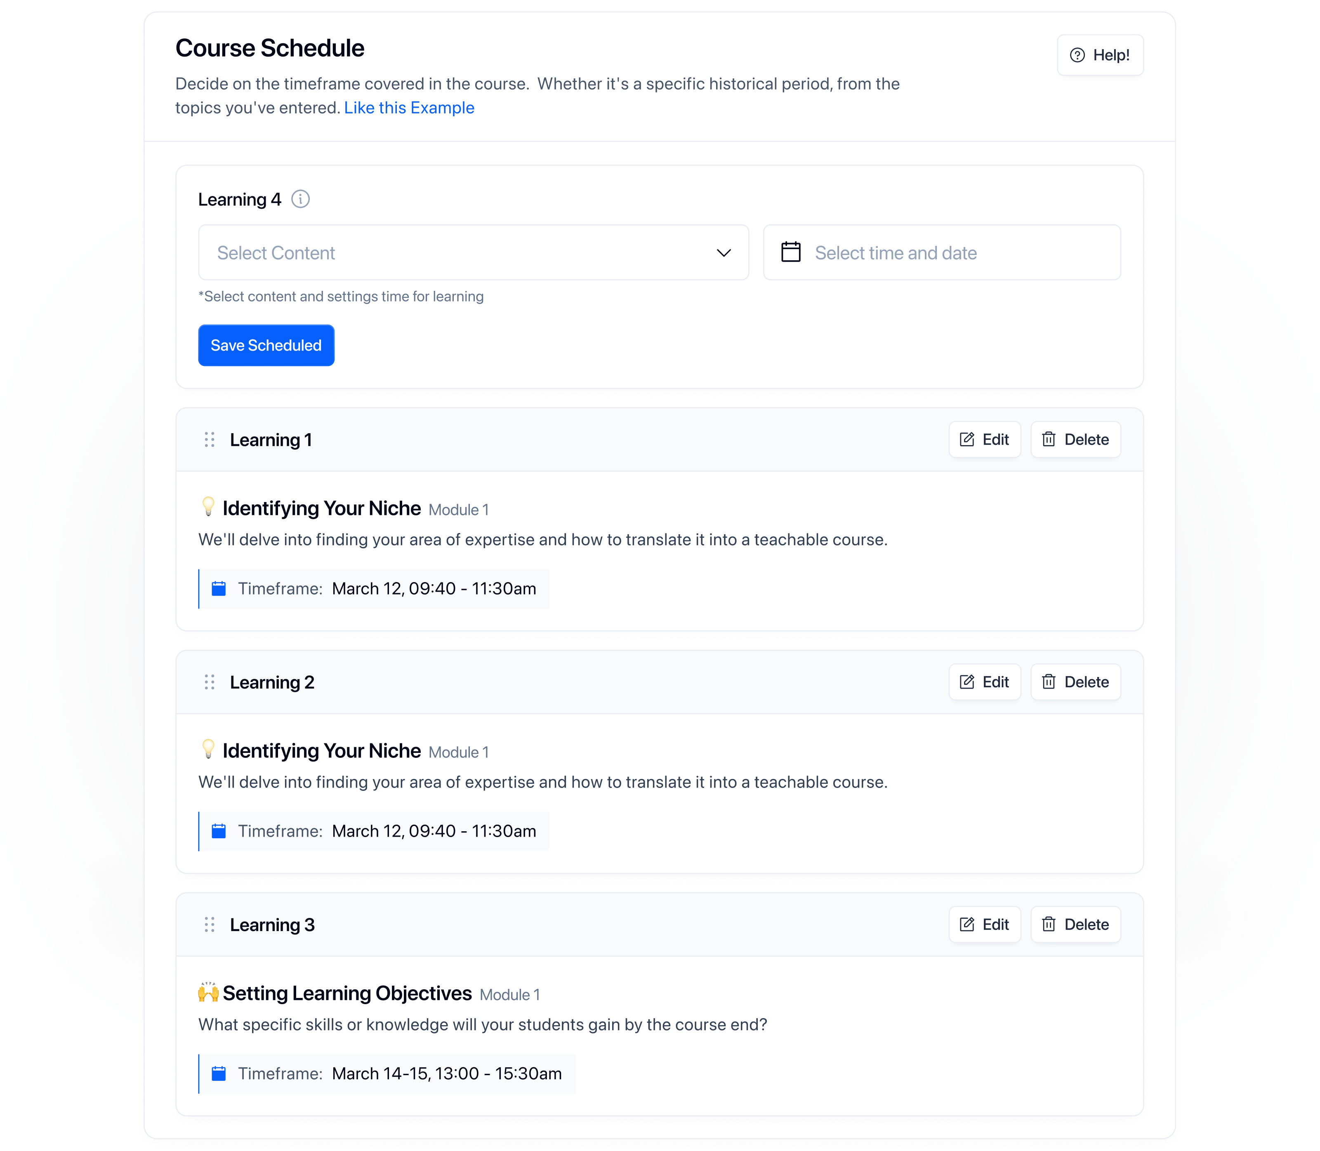Click the Edit pencil icon for Learning 1
The image size is (1320, 1151).
[x=967, y=439]
